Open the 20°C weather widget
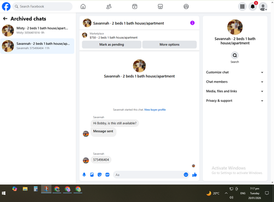The height and width of the screenshot is (202, 274). coord(213,193)
